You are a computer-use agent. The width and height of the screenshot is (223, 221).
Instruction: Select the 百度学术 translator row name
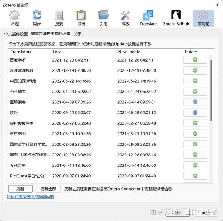(18, 60)
